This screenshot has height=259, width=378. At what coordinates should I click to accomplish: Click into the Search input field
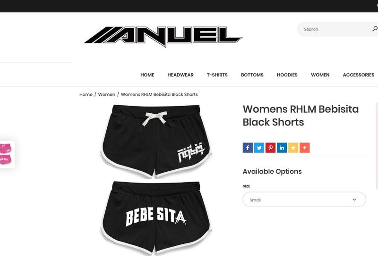coord(335,29)
